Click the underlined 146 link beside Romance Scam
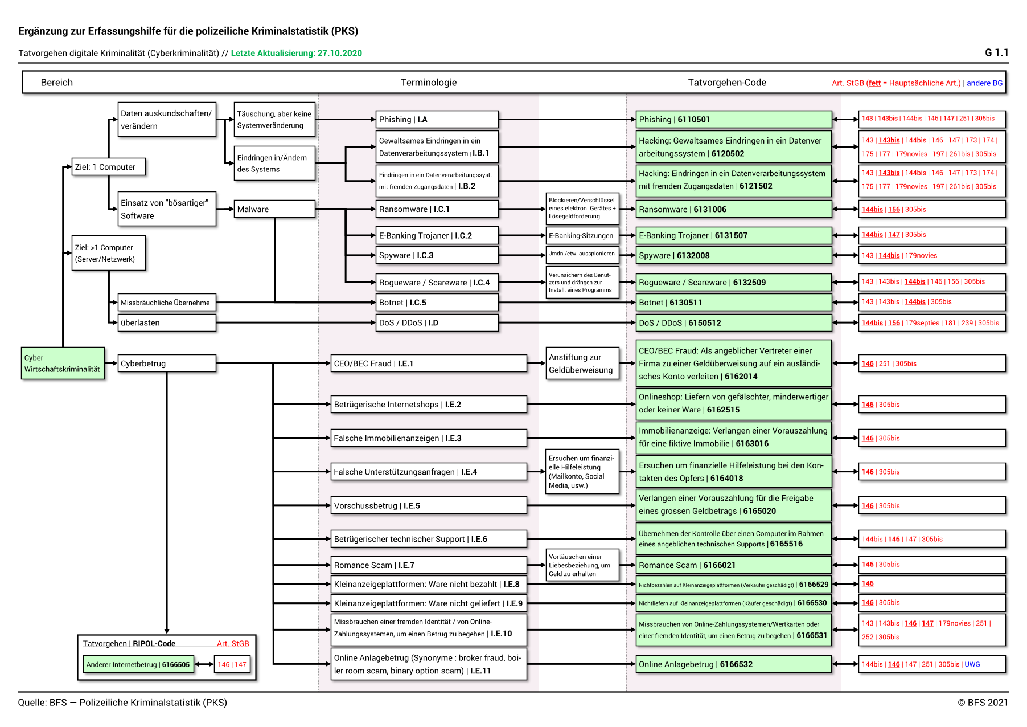The height and width of the screenshot is (727, 1027). coord(867,565)
